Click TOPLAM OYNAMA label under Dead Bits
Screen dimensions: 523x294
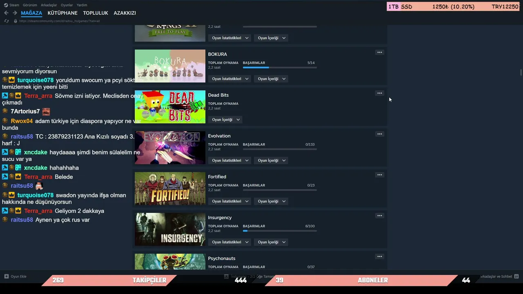click(x=223, y=104)
